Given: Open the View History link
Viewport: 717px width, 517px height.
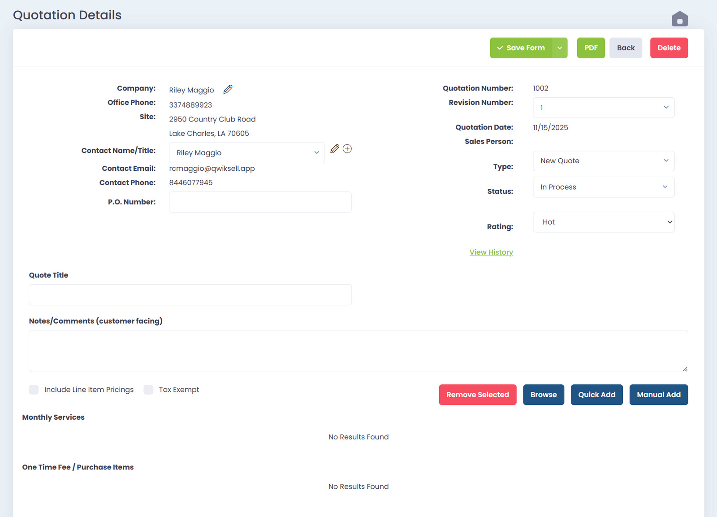Looking at the screenshot, I should coord(491,252).
